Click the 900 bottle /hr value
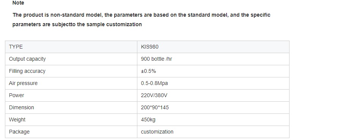 point(157,59)
